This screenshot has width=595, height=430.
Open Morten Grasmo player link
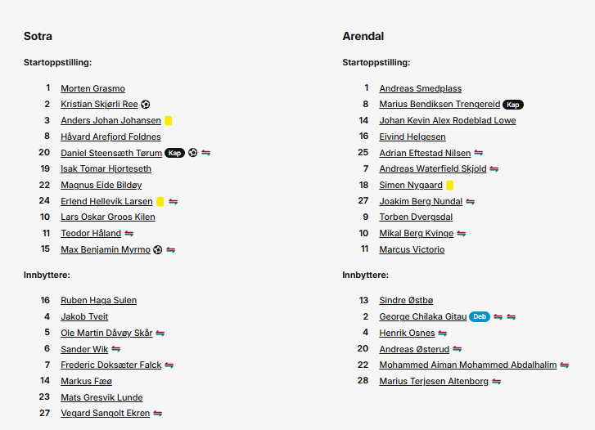click(x=93, y=88)
